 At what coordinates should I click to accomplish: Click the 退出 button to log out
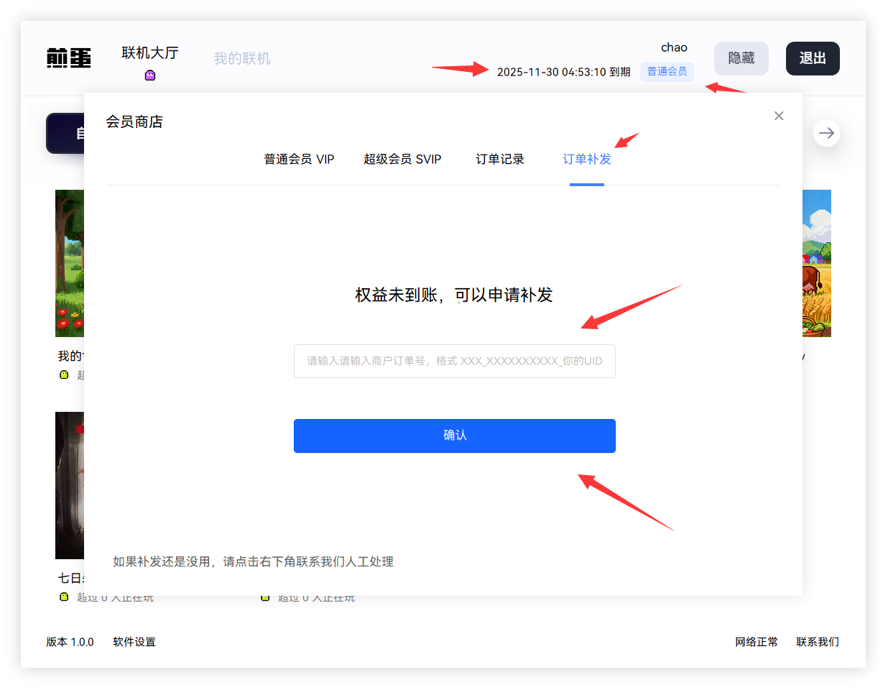812,58
